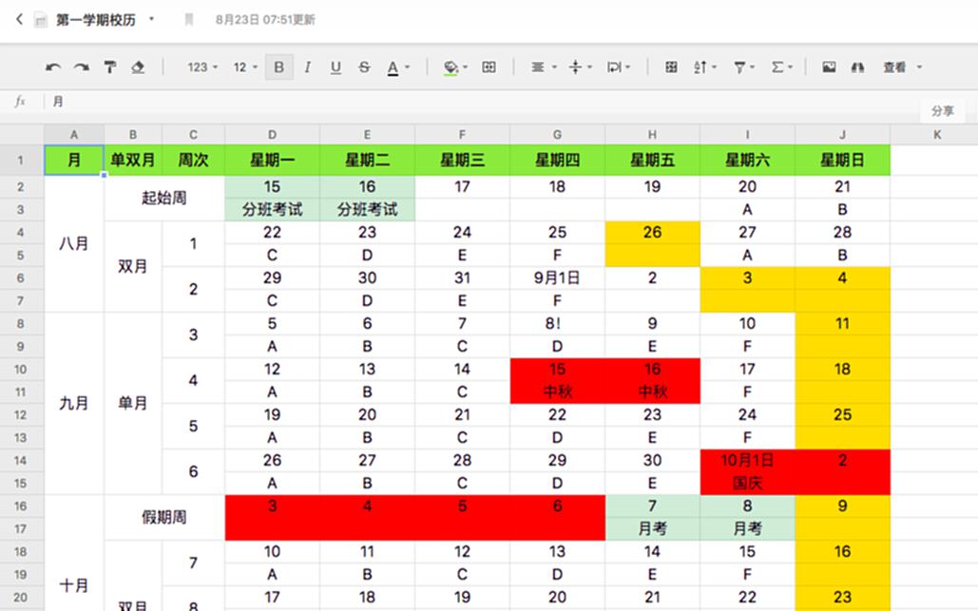Select the 九月 month cell
The width and height of the screenshot is (978, 611).
coord(73,404)
